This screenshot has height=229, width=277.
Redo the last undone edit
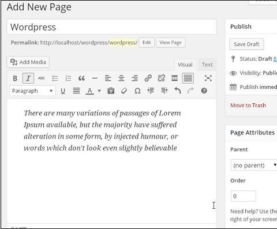pyautogui.click(x=190, y=91)
